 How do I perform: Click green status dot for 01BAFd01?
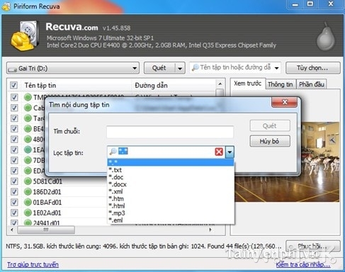click(x=28, y=202)
